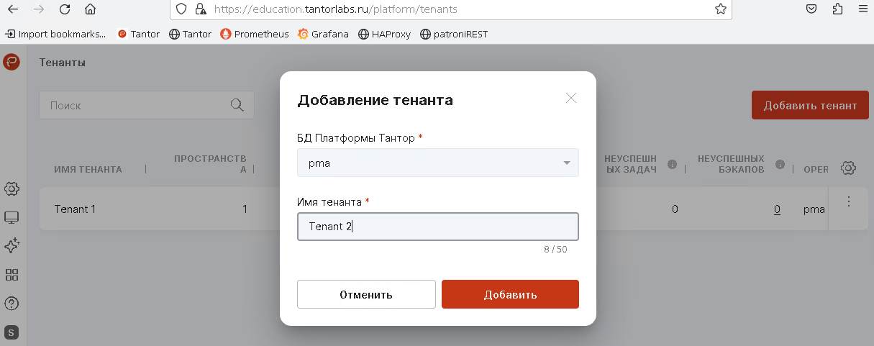Click the search magnifier icon
The width and height of the screenshot is (874, 346).
pyautogui.click(x=237, y=105)
